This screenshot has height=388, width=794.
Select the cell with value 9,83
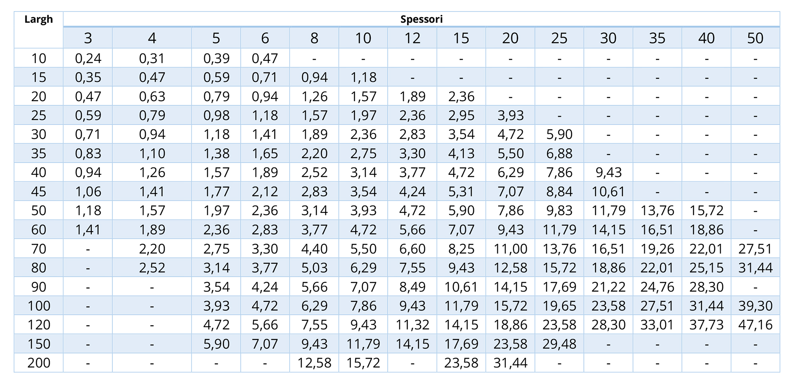(x=559, y=210)
